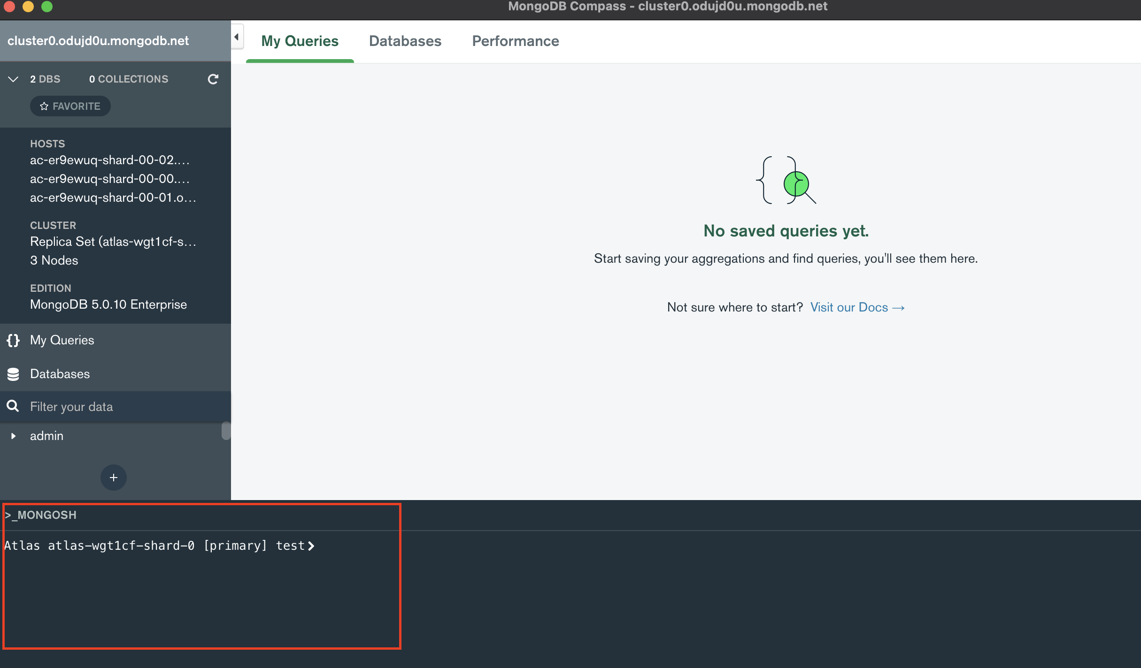1141x668 pixels.
Task: Open the Performance tab
Action: [515, 41]
